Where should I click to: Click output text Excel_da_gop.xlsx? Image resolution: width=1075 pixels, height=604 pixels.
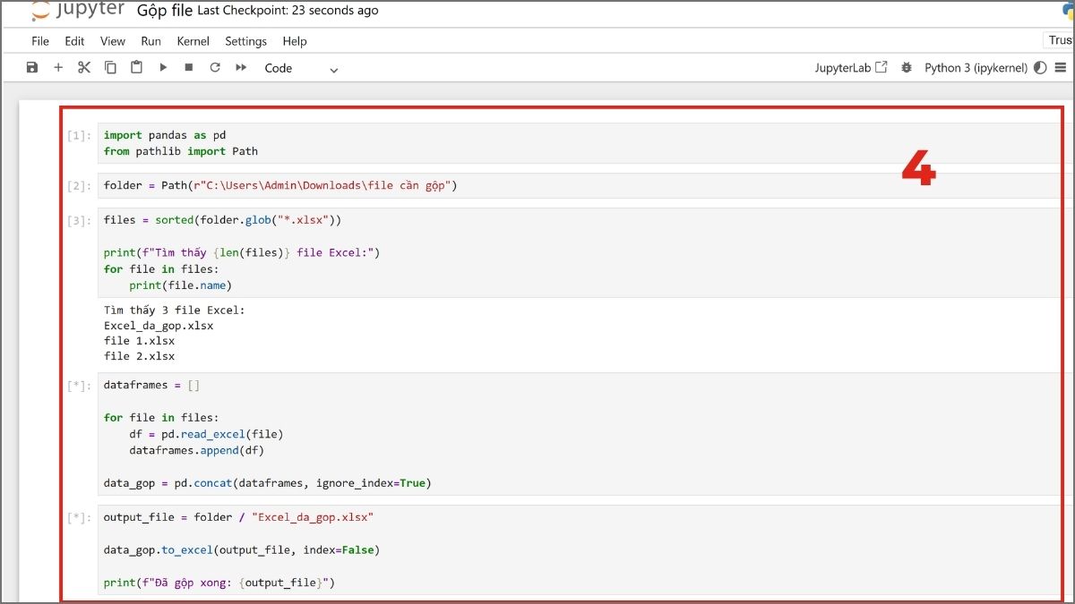tap(159, 326)
